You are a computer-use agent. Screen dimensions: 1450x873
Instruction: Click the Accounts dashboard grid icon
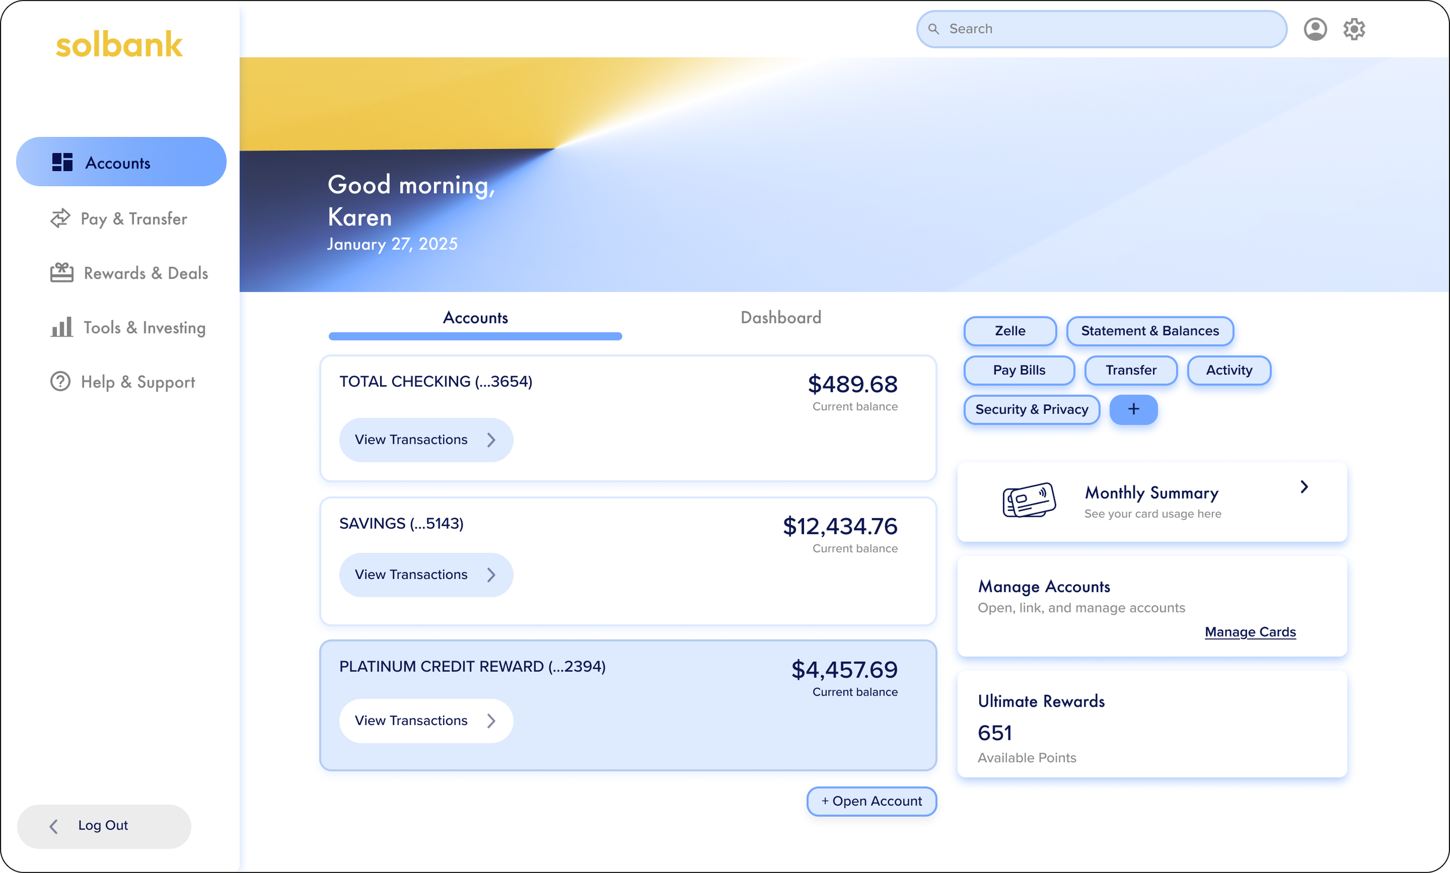coord(63,162)
